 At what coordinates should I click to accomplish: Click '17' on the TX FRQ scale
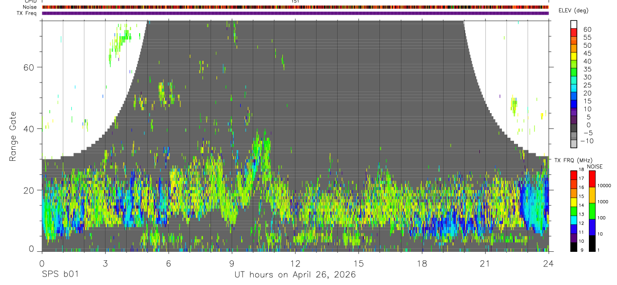tap(581, 178)
